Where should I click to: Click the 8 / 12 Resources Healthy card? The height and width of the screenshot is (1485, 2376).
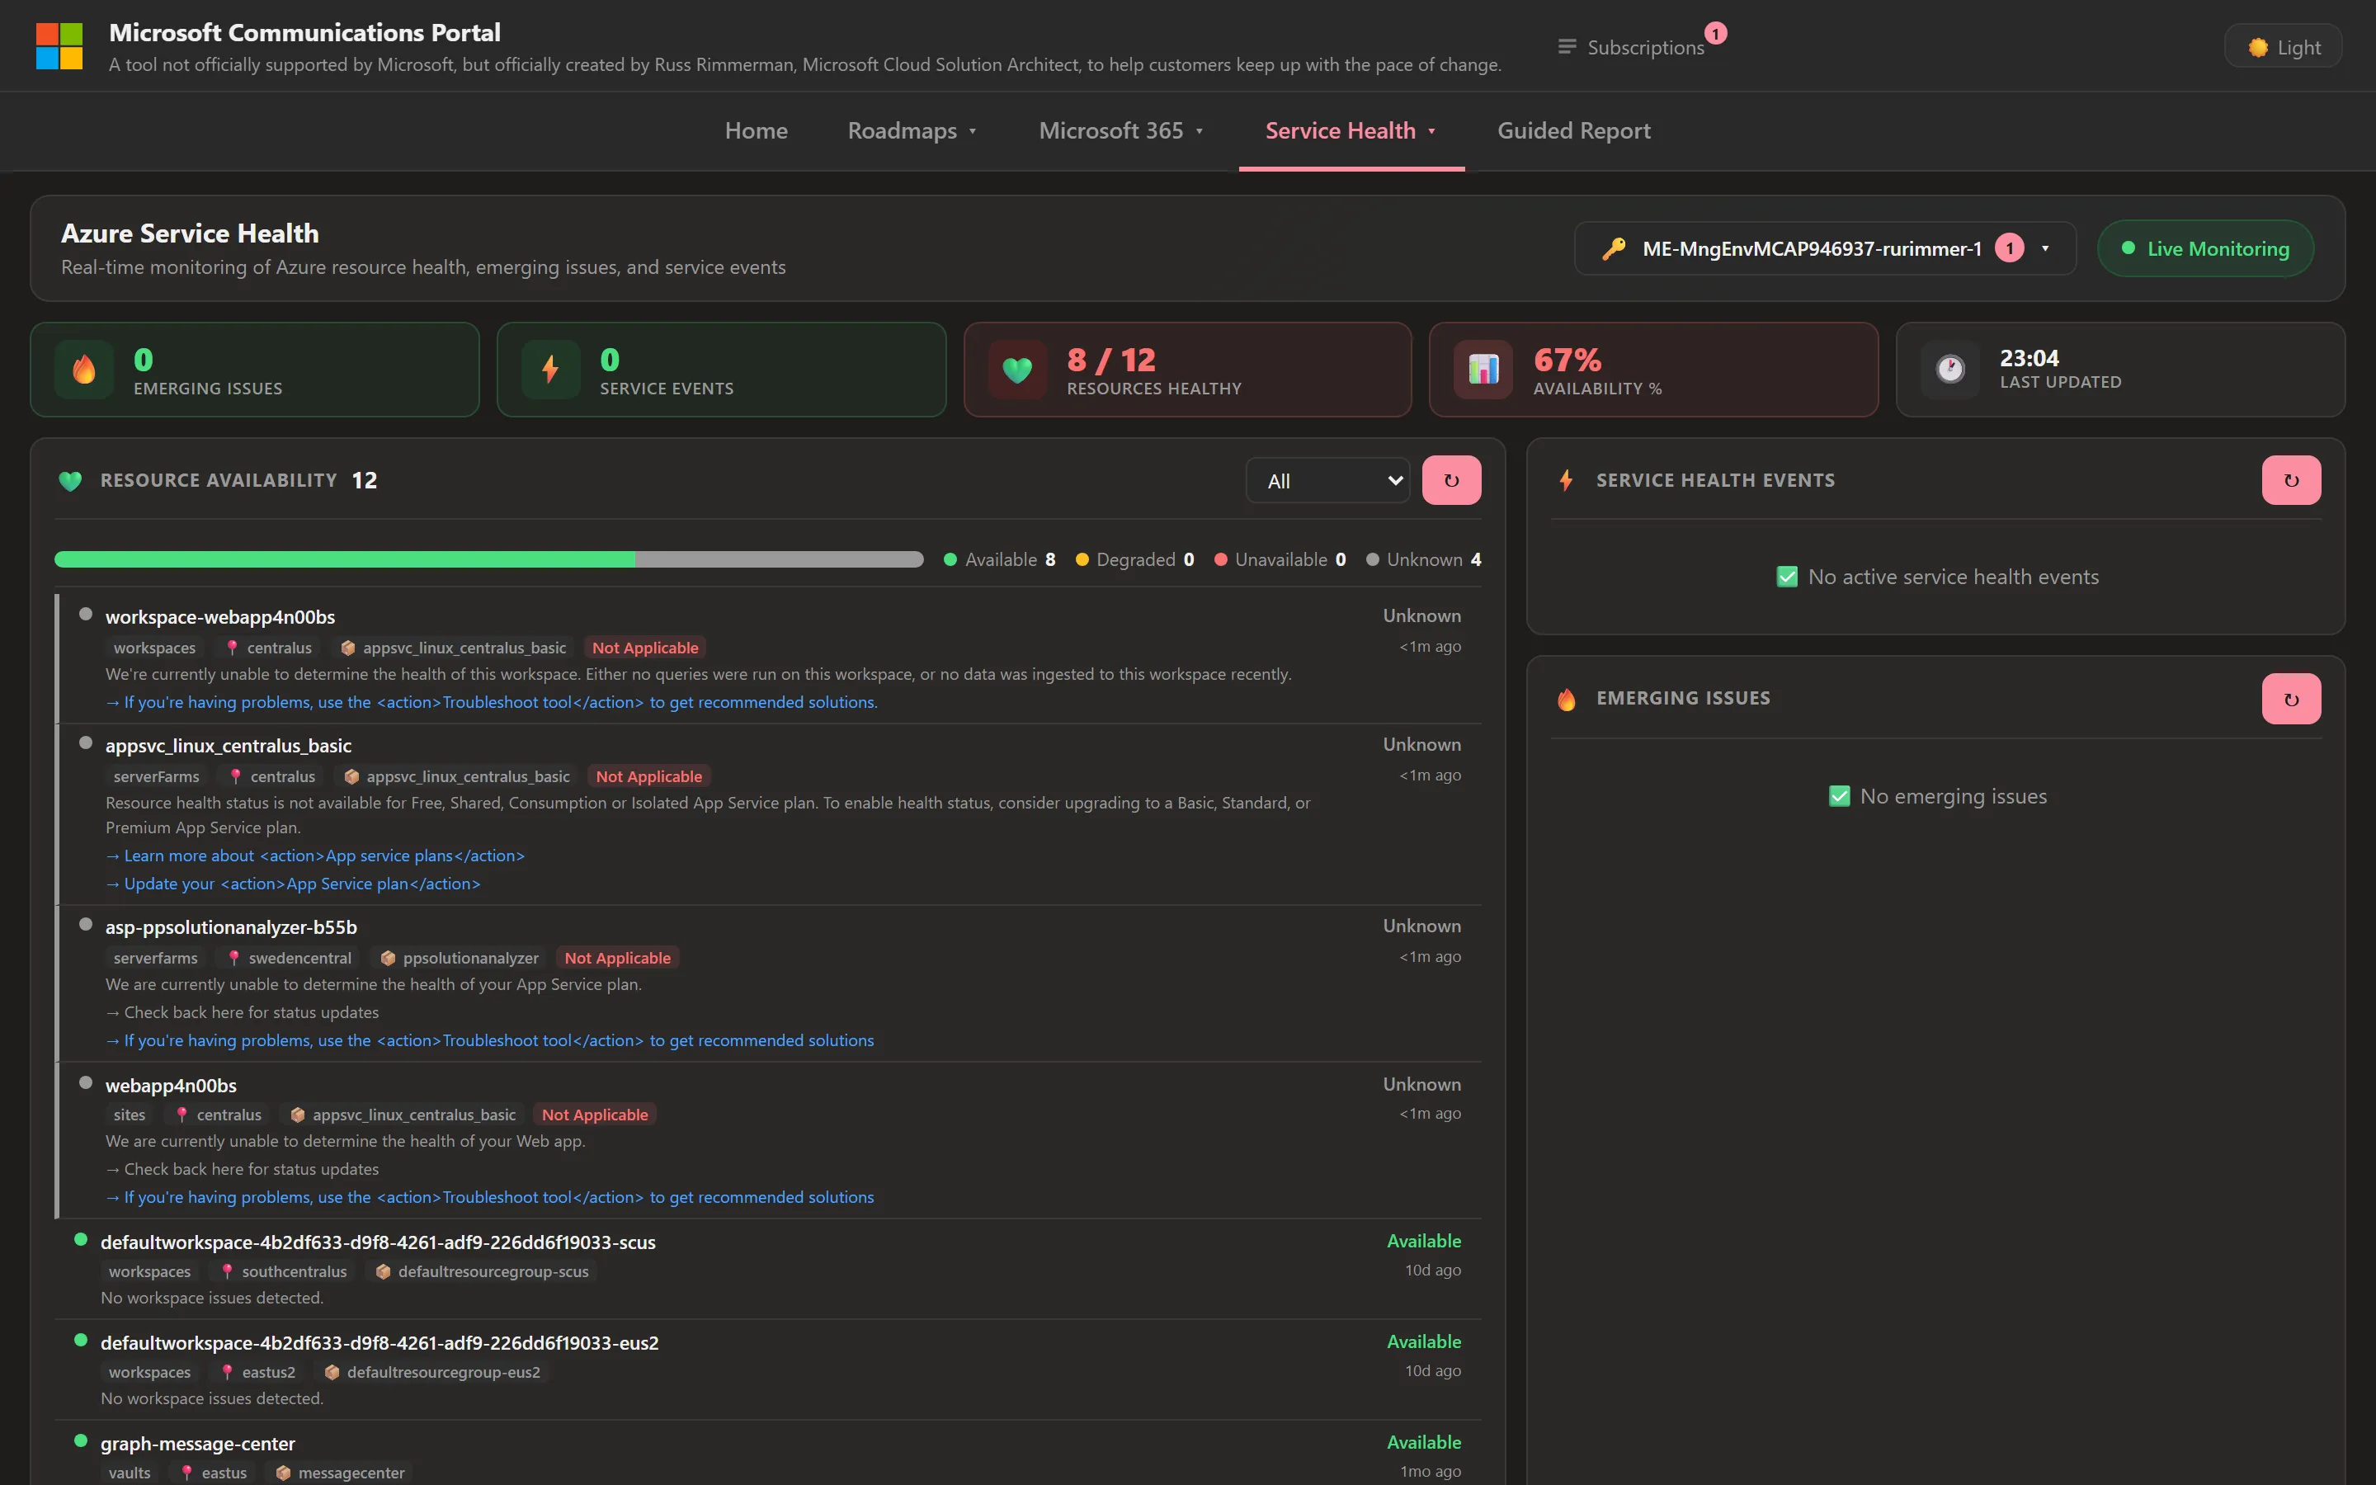tap(1187, 370)
